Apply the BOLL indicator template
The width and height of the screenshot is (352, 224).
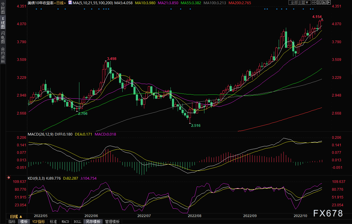(x=77, y=222)
